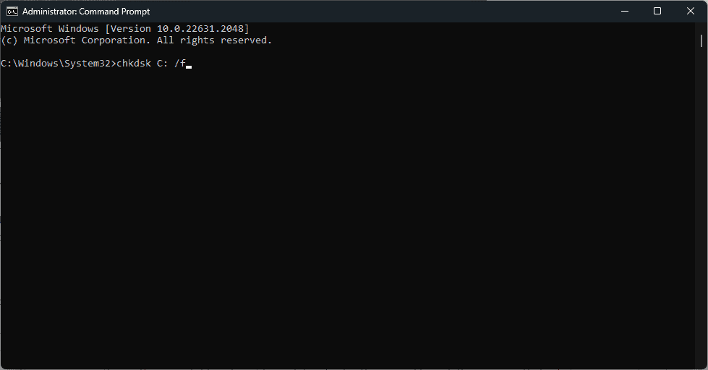The width and height of the screenshot is (708, 370).
Task: Click the vertical scrollbar thumb
Action: (x=701, y=41)
